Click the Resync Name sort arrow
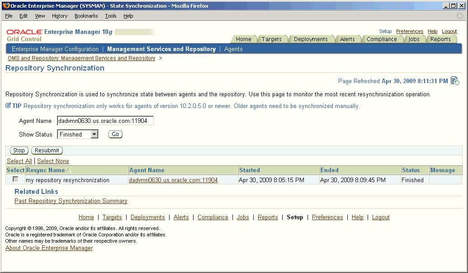Screen dimensions: 468x273 pos(69,170)
